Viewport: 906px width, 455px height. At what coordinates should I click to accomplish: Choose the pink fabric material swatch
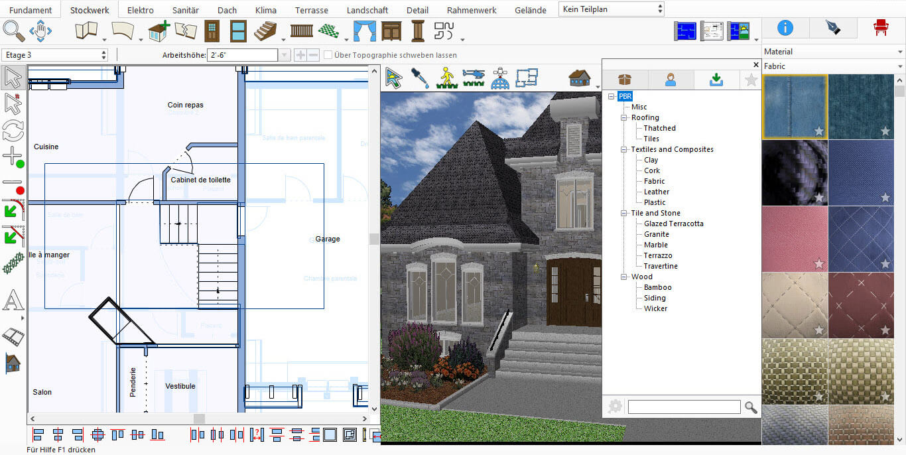point(795,239)
